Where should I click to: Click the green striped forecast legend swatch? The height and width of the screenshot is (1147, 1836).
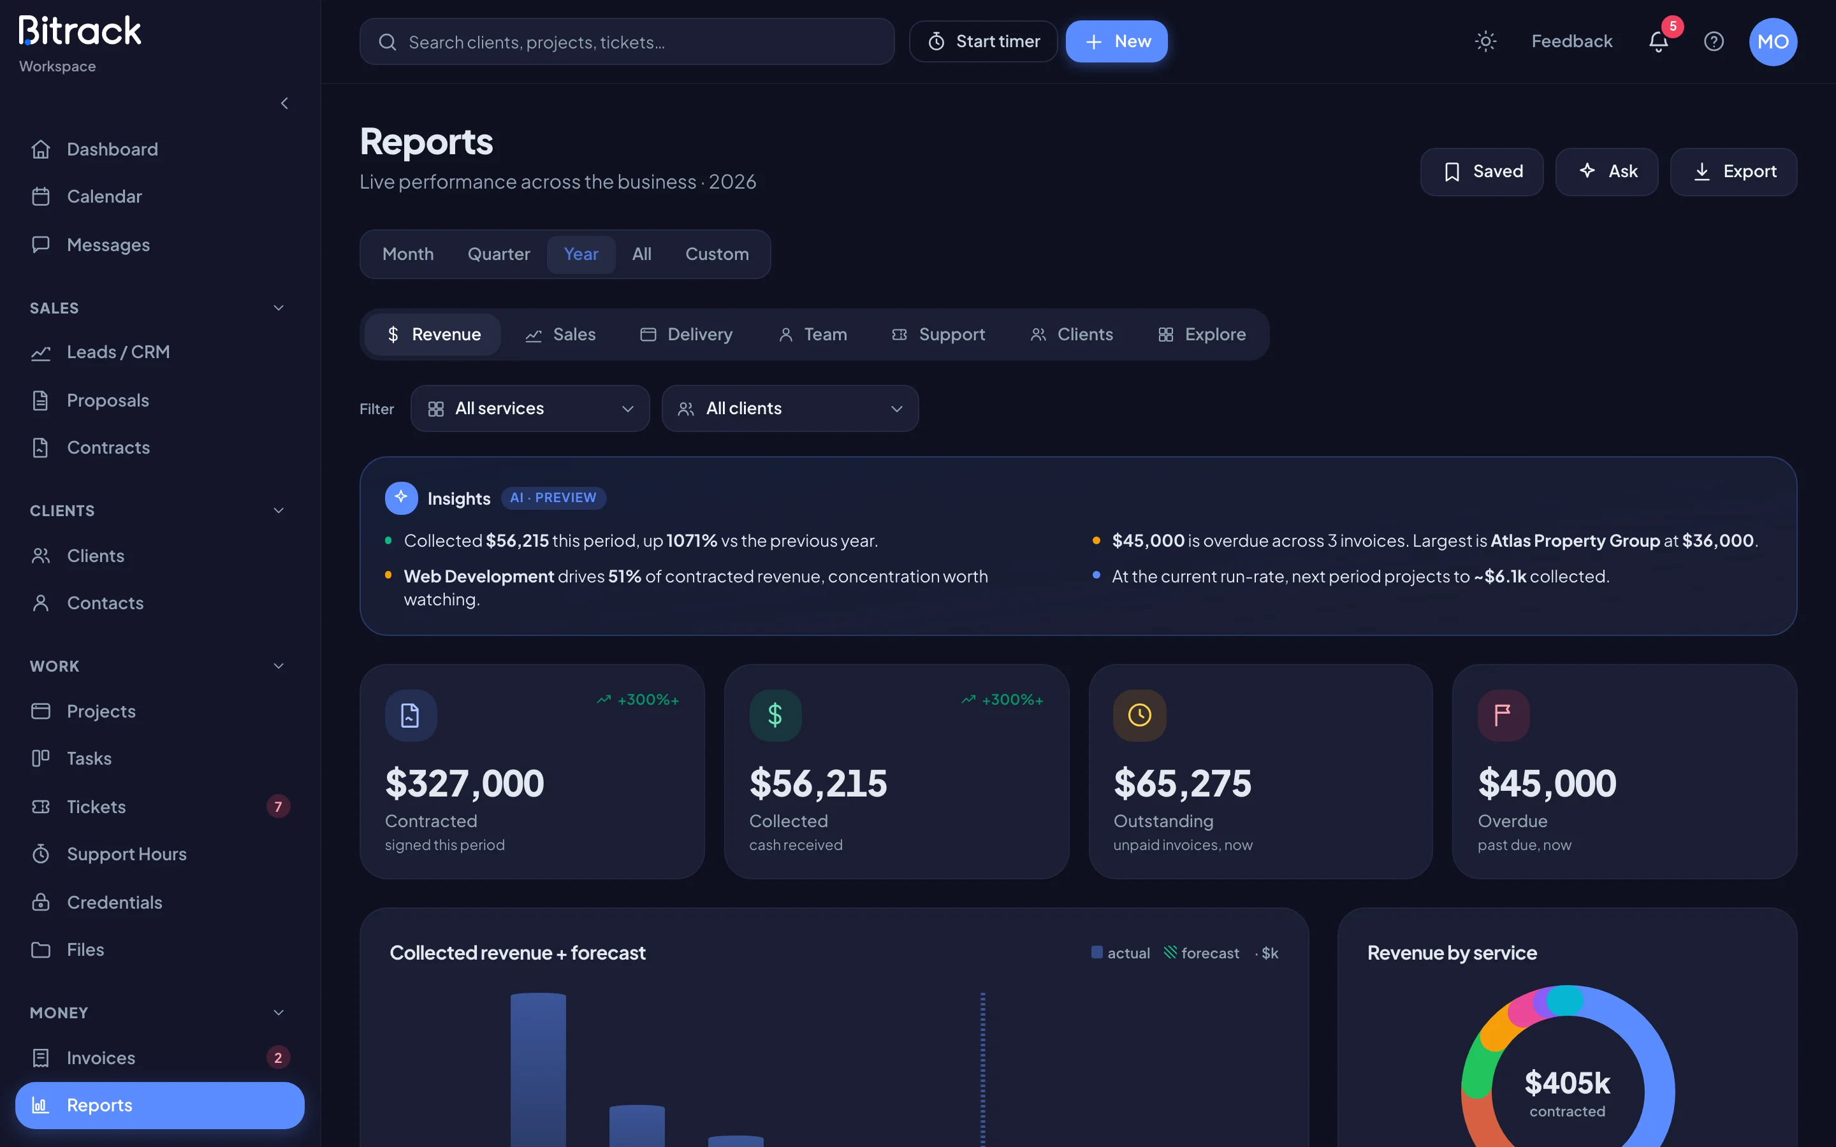(1170, 952)
